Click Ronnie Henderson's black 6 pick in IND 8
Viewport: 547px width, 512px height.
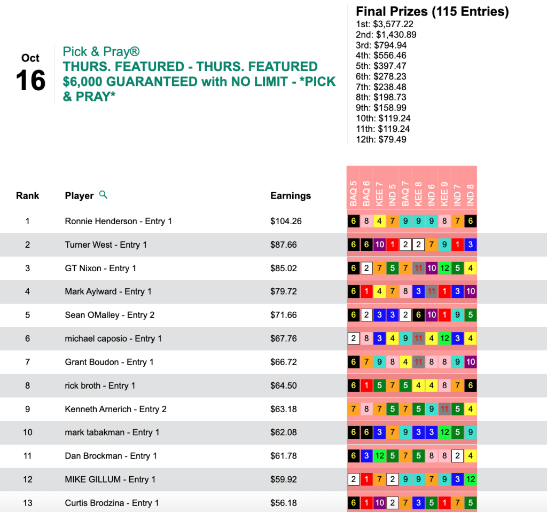[470, 221]
